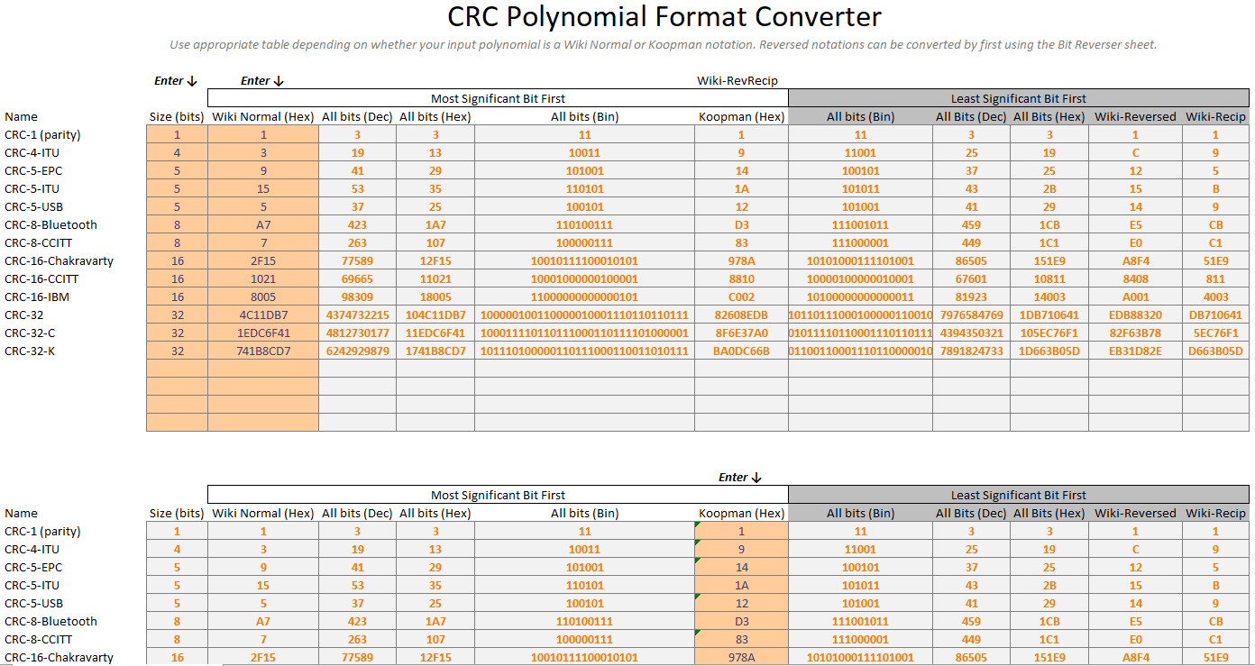Select the Koopman hex D3 in lower table
Image resolution: width=1255 pixels, height=666 pixels.
740,621
